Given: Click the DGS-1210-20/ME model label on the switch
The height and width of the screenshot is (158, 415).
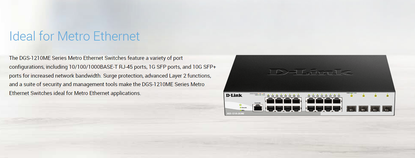Looking at the screenshot, I should pos(235,114).
